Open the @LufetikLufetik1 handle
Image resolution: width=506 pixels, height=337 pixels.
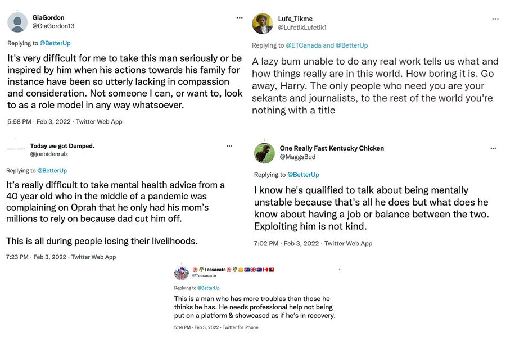(302, 28)
